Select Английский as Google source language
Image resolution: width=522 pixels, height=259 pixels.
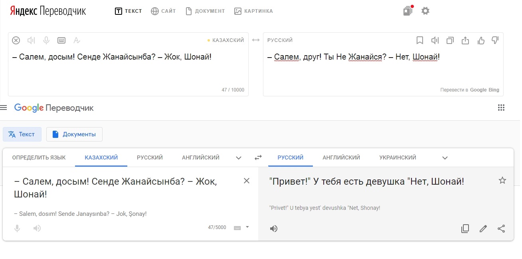pos(201,157)
